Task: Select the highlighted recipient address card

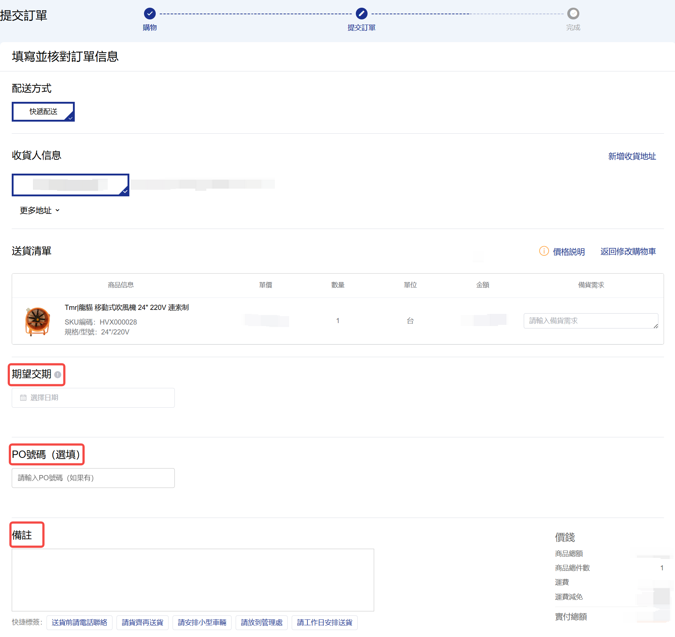Action: [x=70, y=185]
